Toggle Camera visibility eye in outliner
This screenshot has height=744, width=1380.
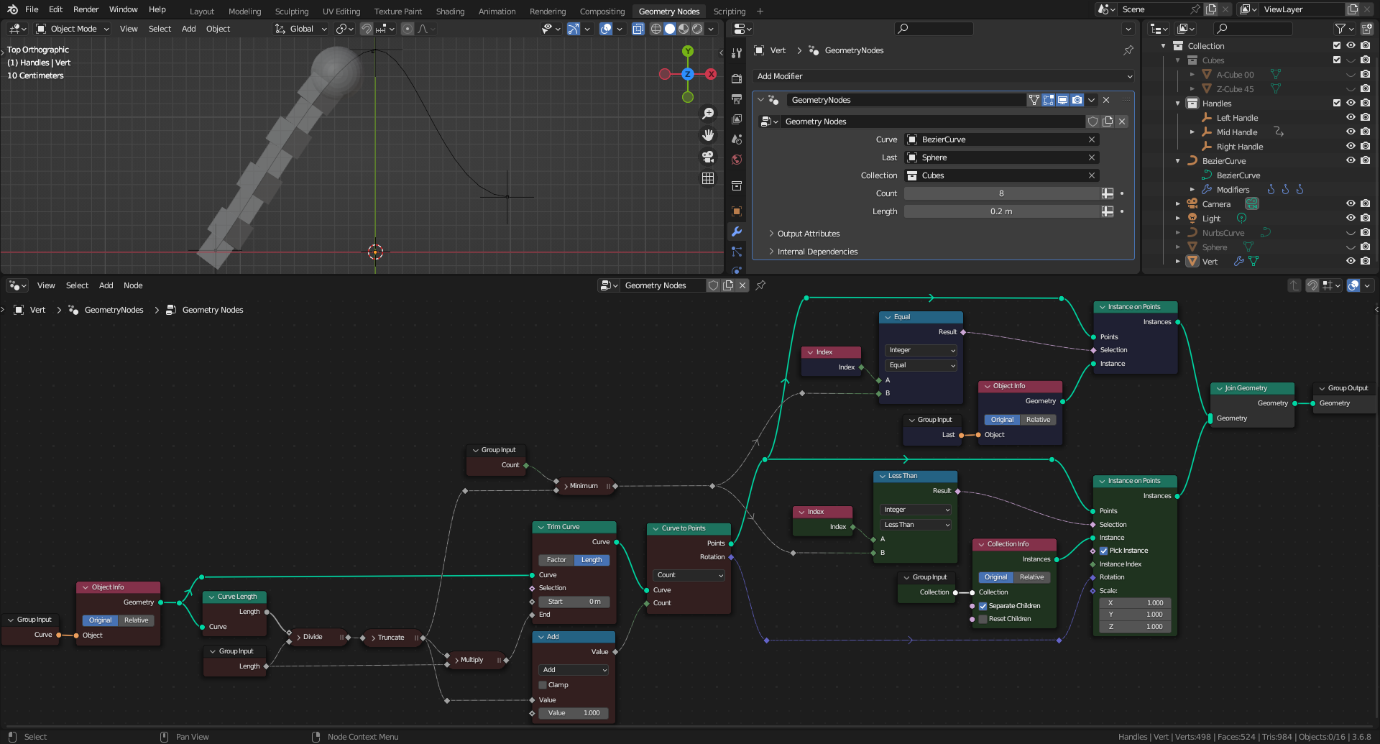(x=1351, y=204)
